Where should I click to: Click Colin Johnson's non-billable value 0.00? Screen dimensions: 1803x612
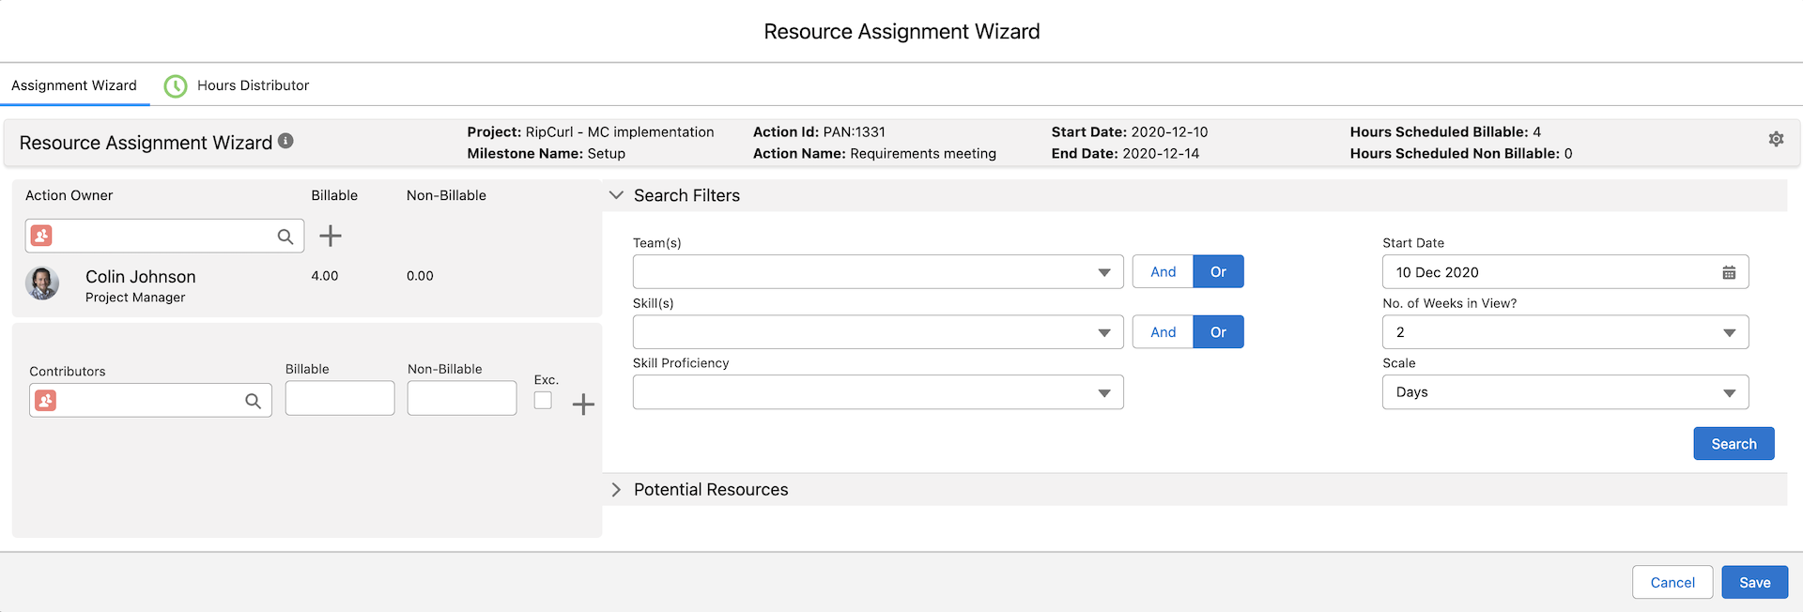click(420, 276)
